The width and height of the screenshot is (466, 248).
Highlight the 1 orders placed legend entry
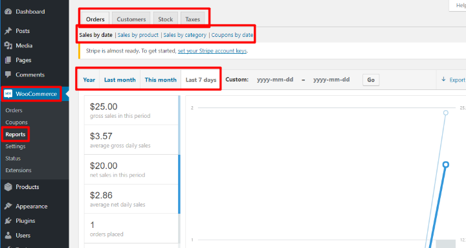click(132, 229)
